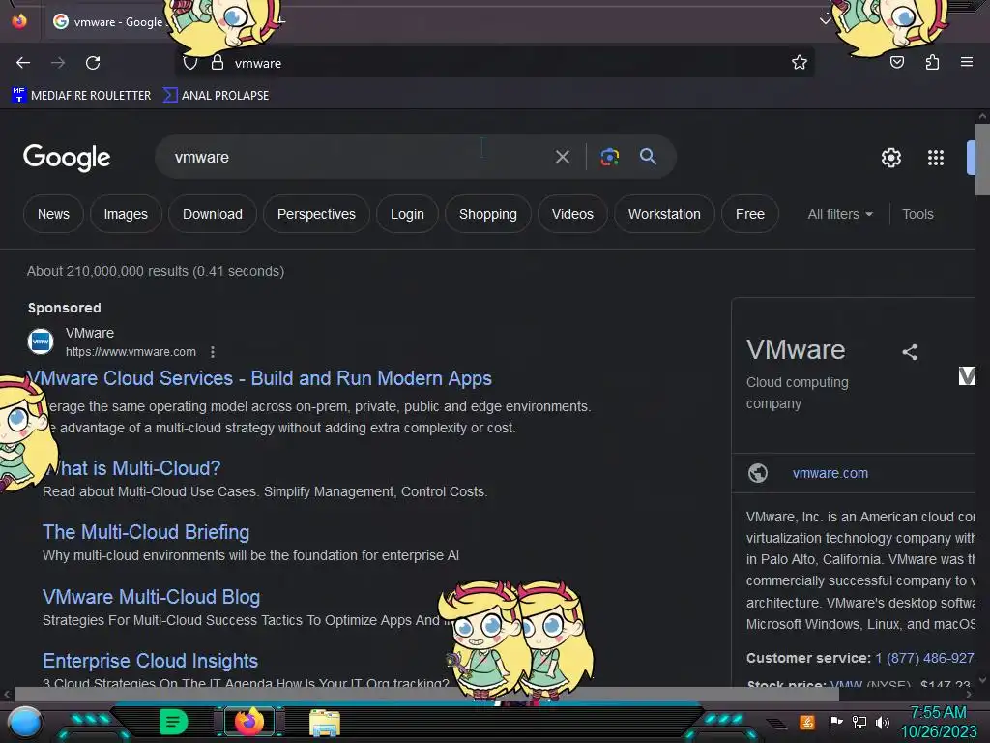990x743 pixels.
Task: Open the Firefox extensions menu
Action: pos(932,62)
